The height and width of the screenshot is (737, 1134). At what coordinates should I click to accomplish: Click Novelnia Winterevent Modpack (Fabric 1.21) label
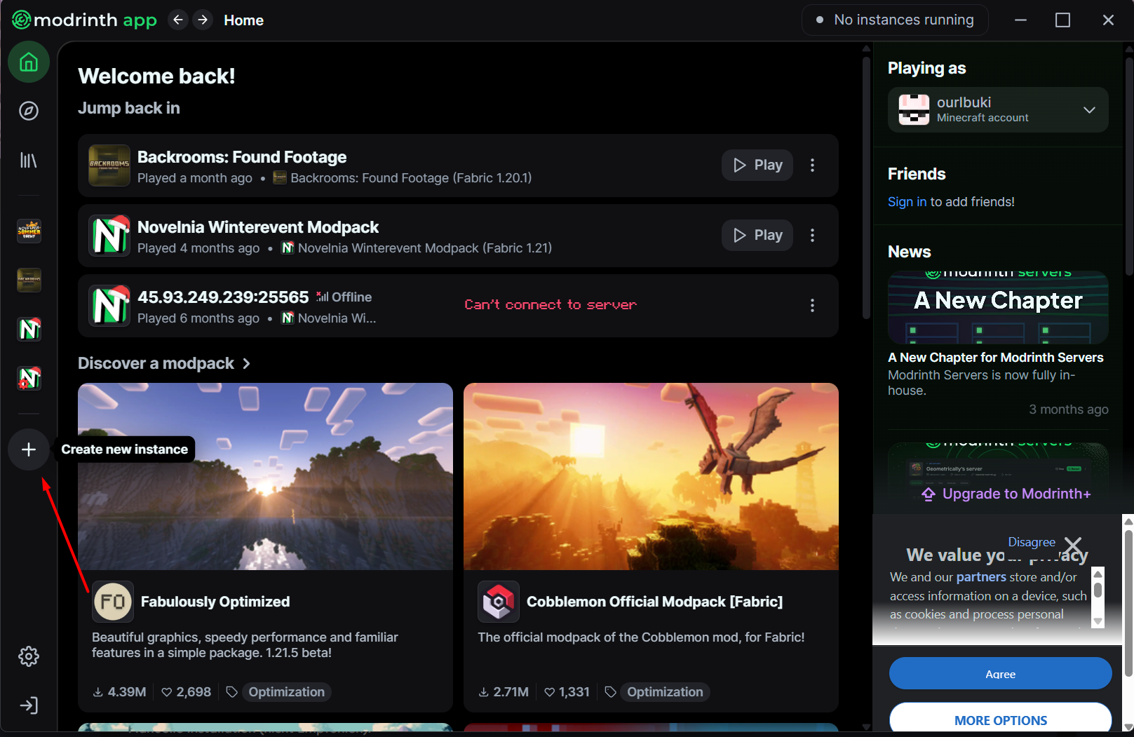425,248
